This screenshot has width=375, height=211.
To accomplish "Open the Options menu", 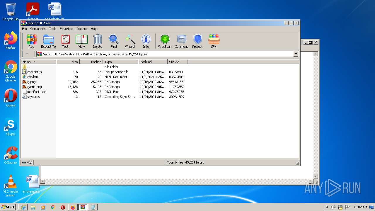I will pyautogui.click(x=82, y=29).
